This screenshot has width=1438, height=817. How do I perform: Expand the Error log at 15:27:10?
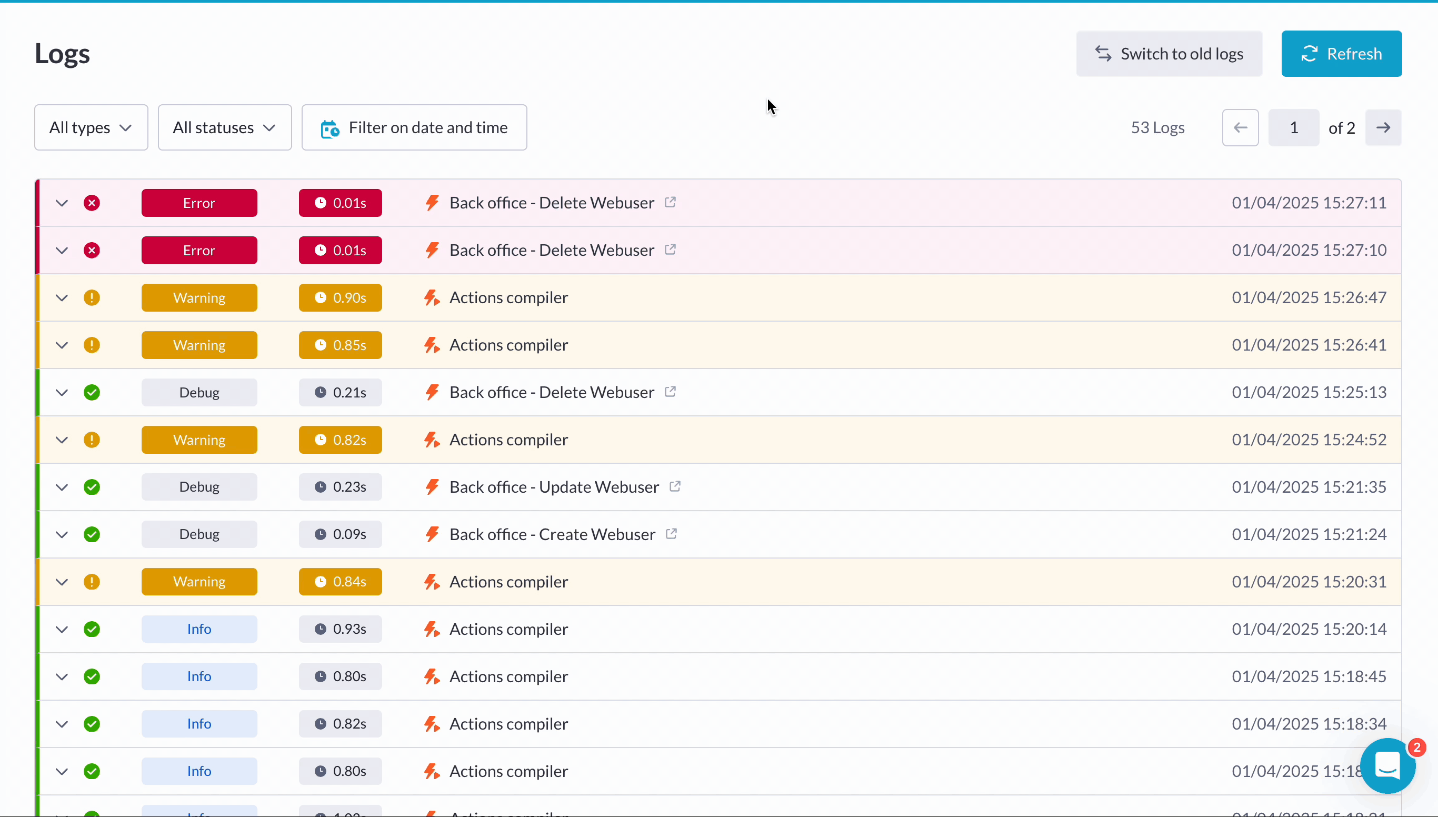[x=62, y=250]
